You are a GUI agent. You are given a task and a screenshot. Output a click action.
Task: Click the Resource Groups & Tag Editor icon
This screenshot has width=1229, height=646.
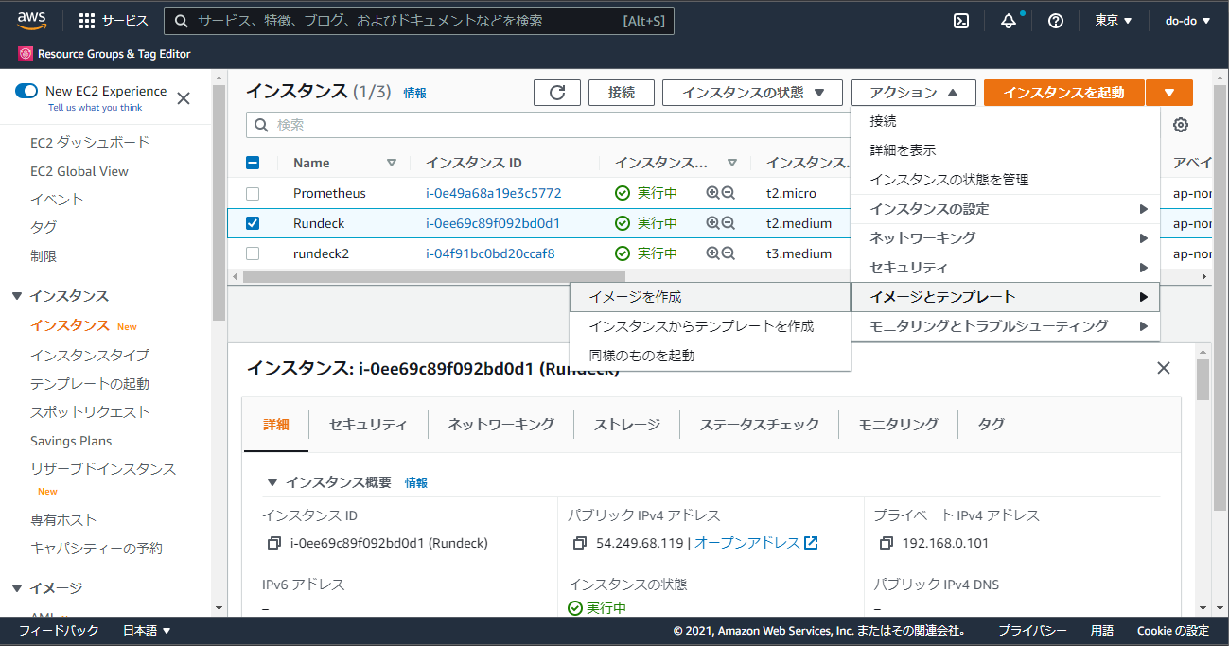coord(26,54)
